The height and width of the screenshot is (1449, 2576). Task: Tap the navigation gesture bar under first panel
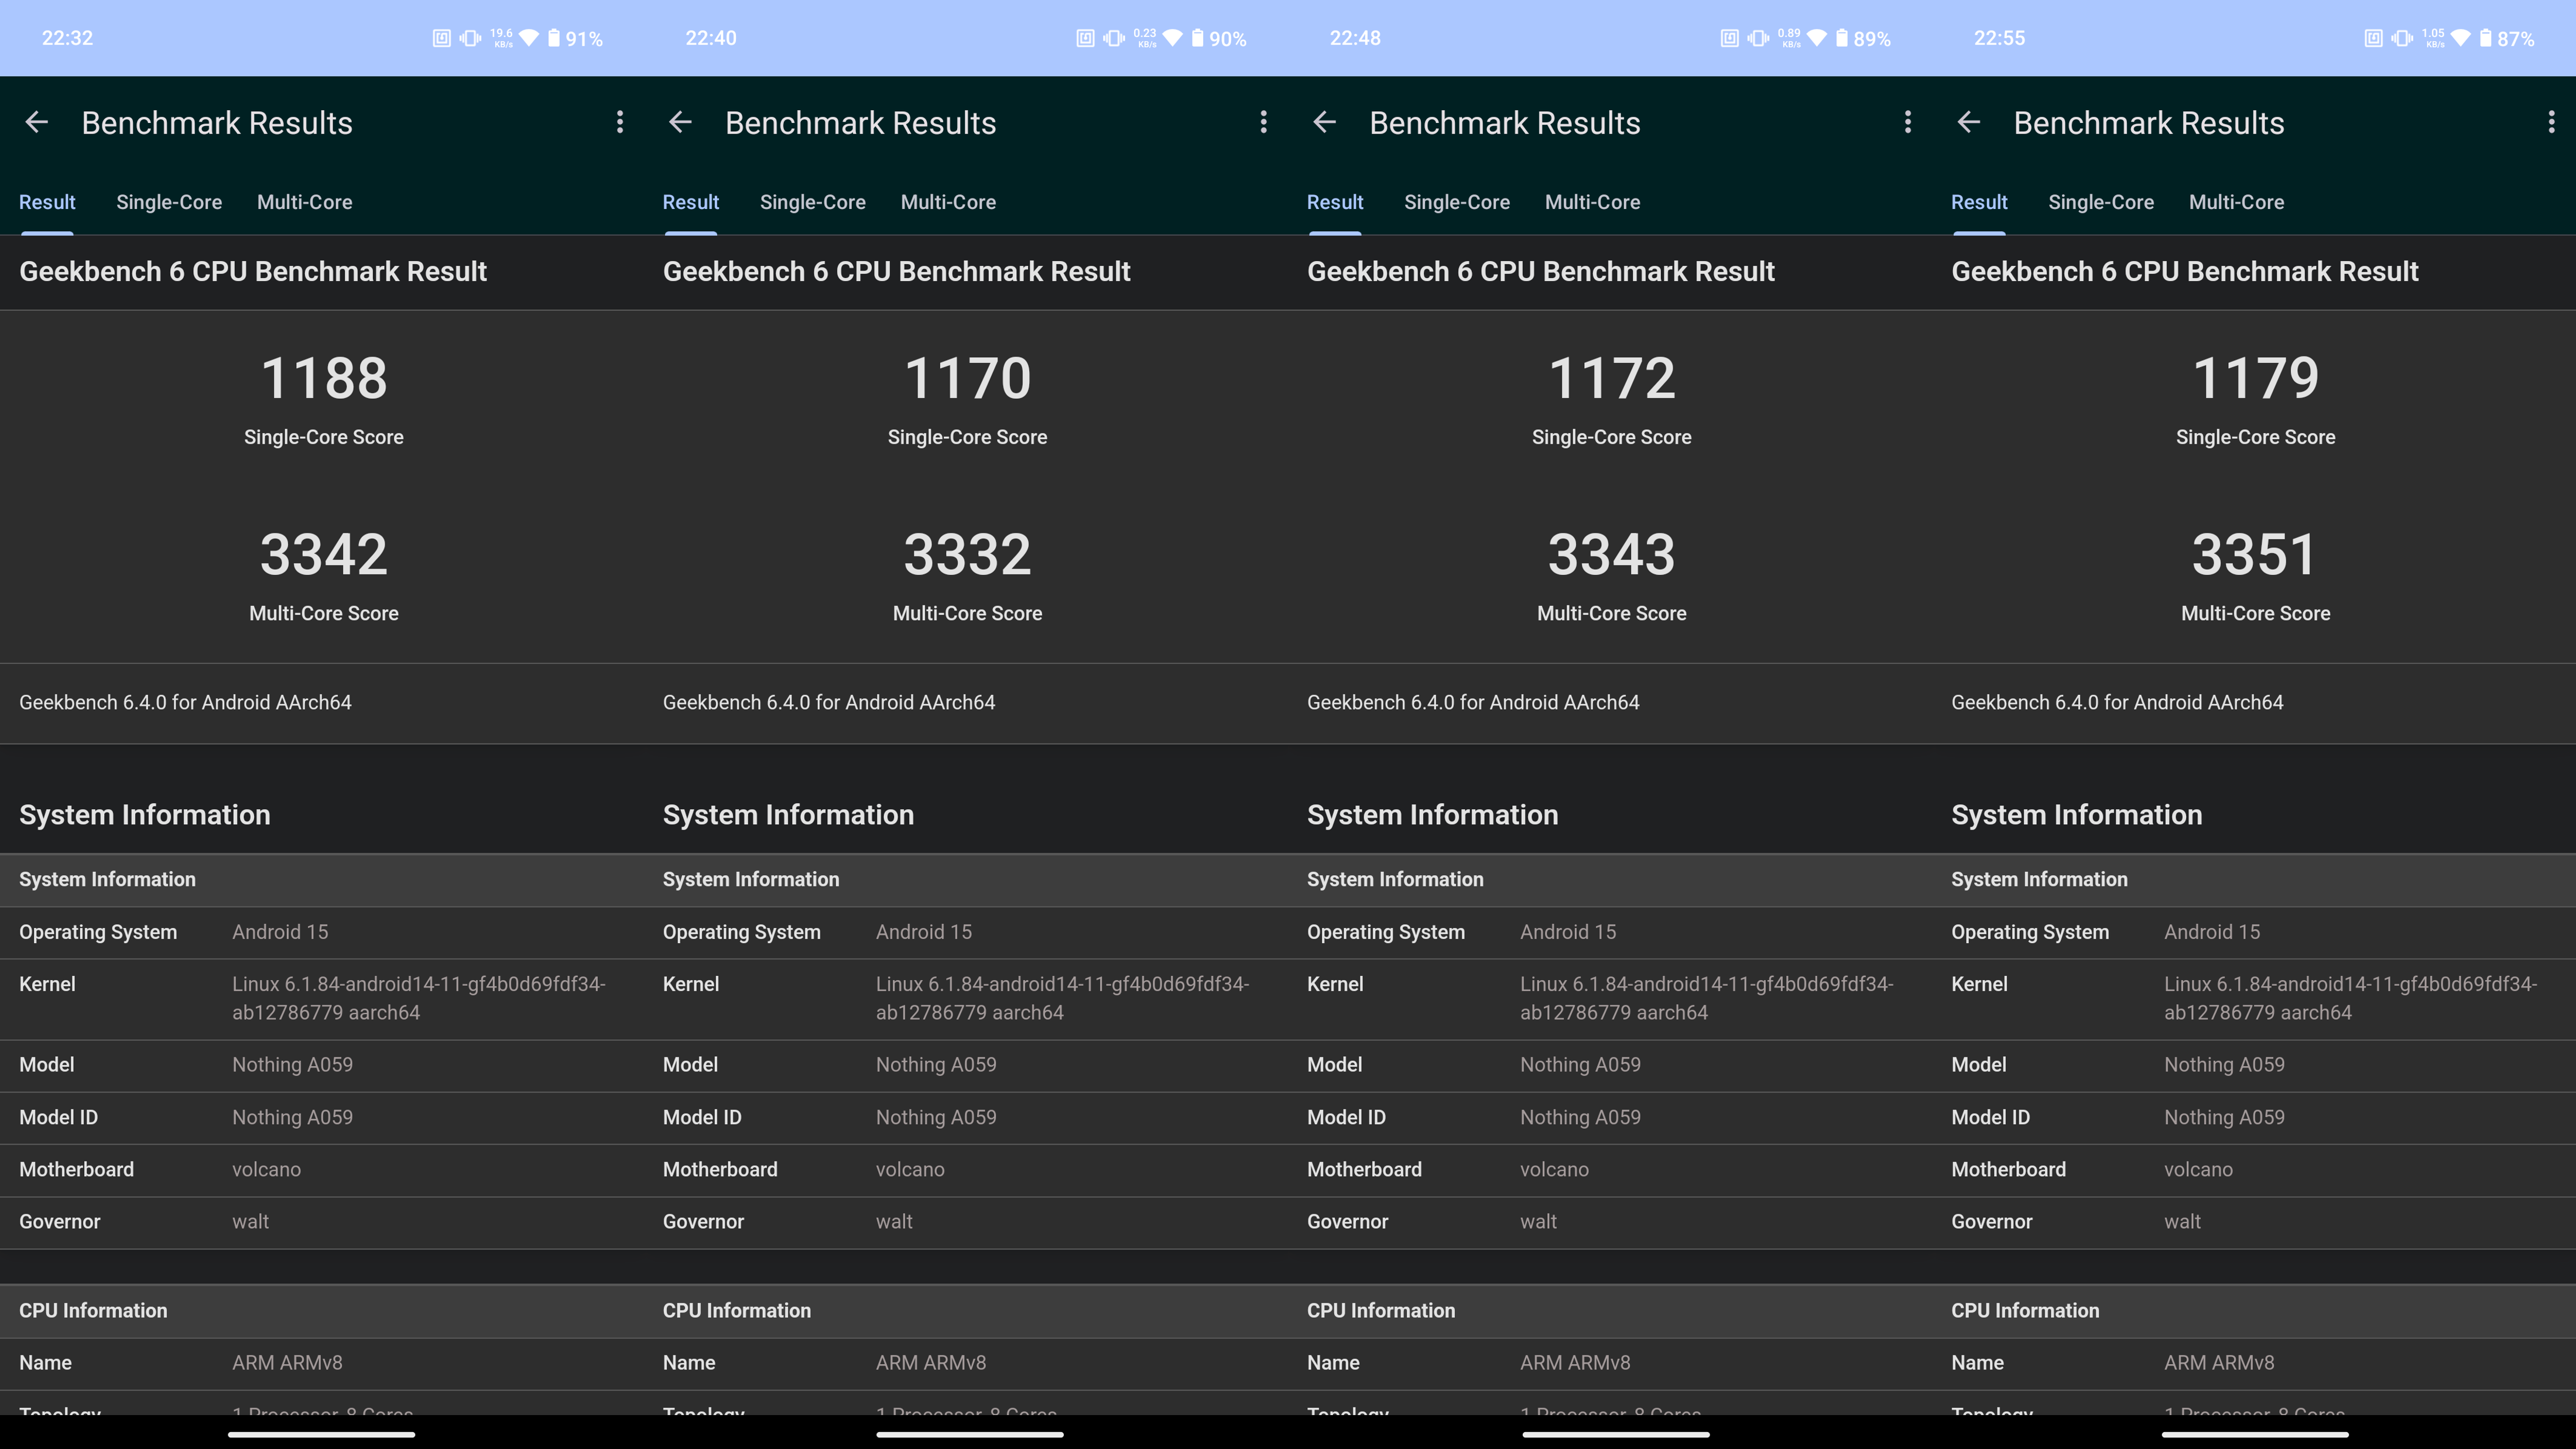pos(321,1434)
